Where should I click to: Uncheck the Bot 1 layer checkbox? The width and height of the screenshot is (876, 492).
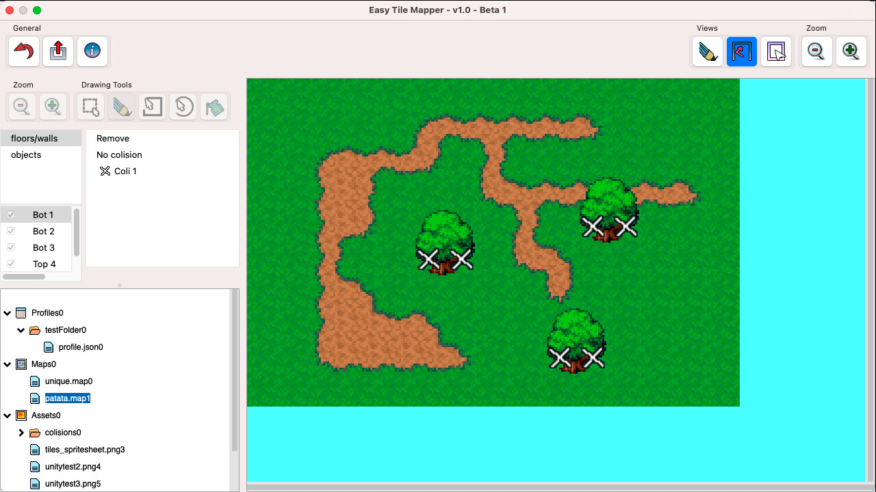[x=11, y=215]
